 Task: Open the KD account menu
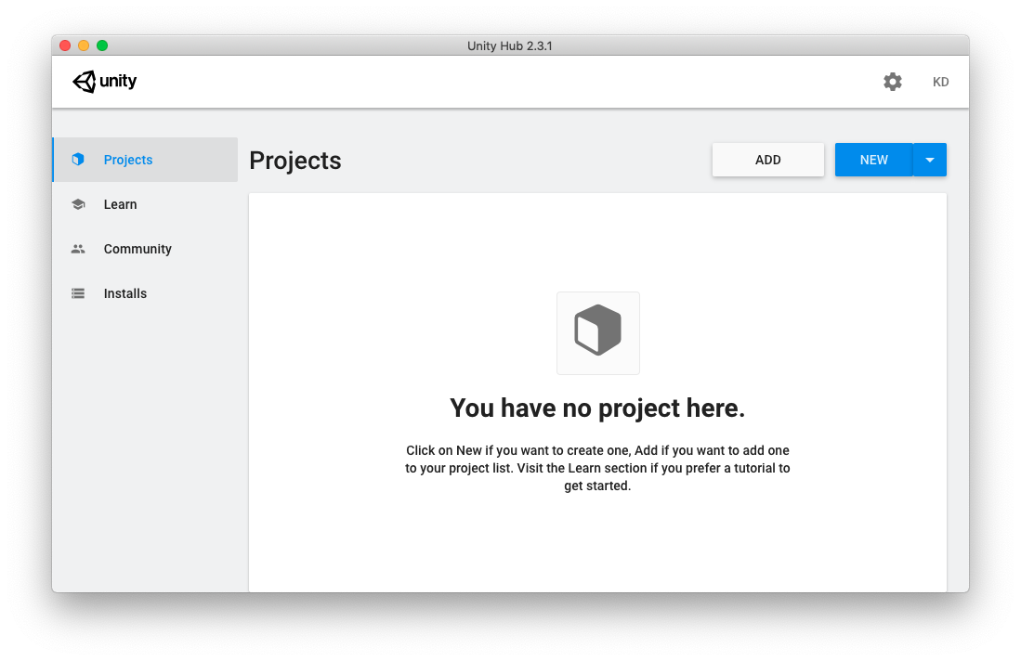(x=940, y=82)
